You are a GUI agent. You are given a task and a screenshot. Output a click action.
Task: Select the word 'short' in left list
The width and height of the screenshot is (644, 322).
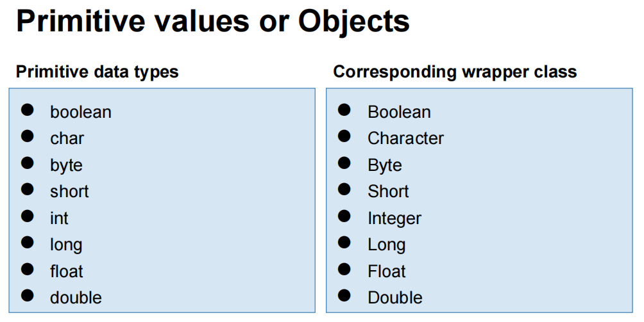pos(69,191)
